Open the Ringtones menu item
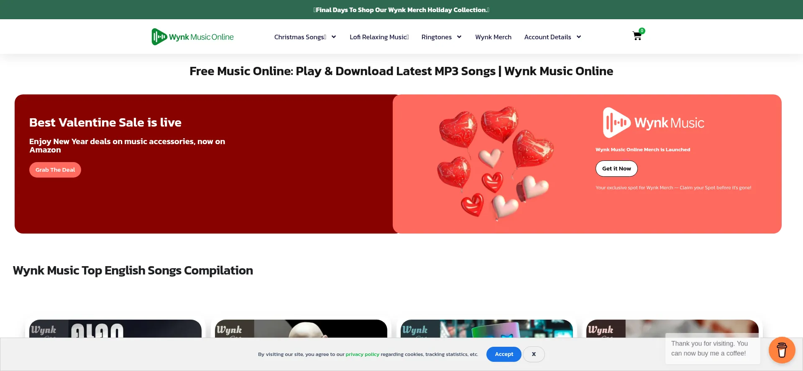This screenshot has height=371, width=803. [437, 37]
